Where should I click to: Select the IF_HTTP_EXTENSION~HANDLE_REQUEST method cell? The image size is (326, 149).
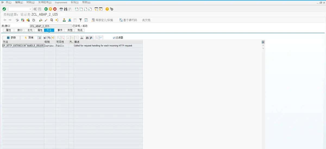pos(23,46)
